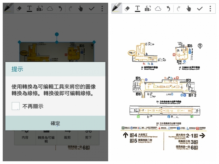Open more options menu in right toolbar
The image size is (219, 164).
[x=210, y=9]
